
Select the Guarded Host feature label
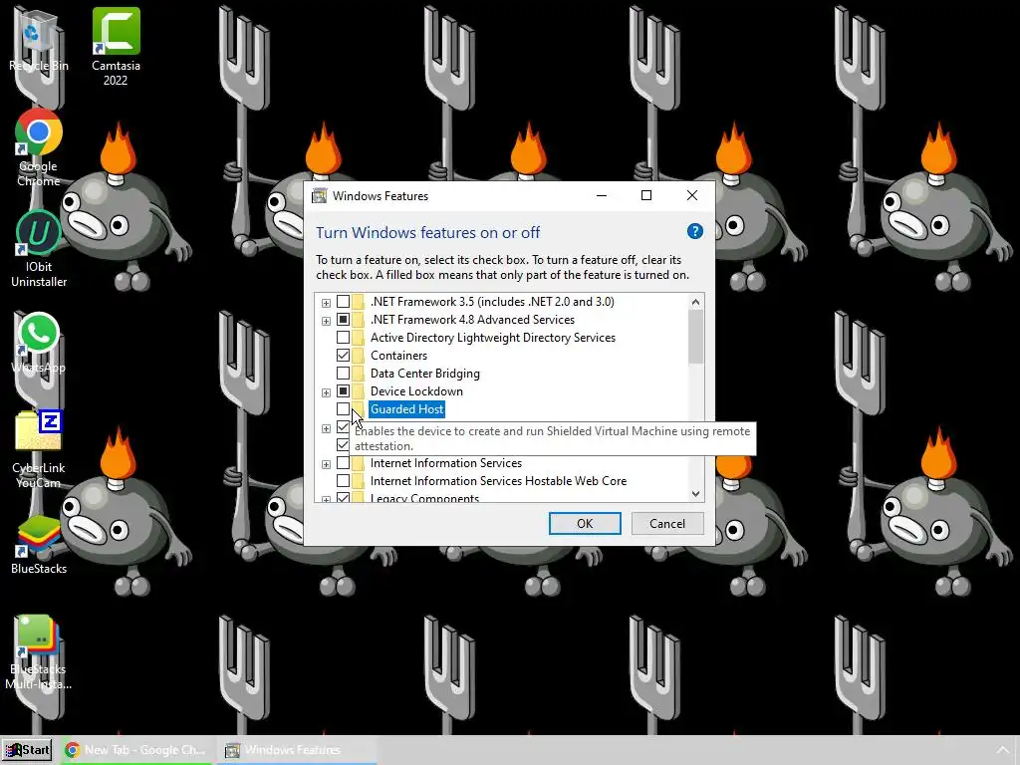click(x=407, y=409)
